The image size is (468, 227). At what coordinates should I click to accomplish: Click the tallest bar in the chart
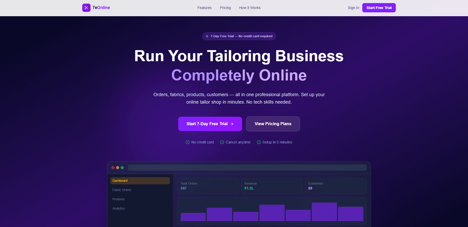tap(324, 212)
